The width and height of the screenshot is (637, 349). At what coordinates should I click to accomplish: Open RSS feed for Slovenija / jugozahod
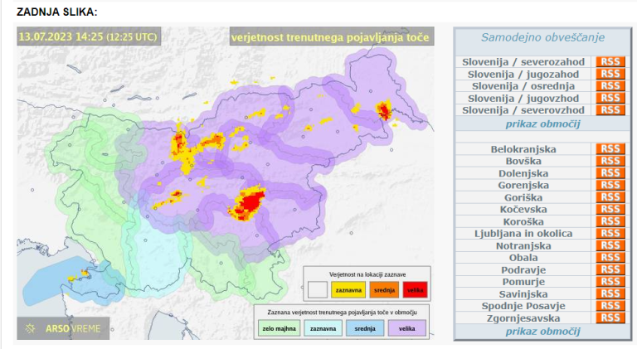point(610,74)
